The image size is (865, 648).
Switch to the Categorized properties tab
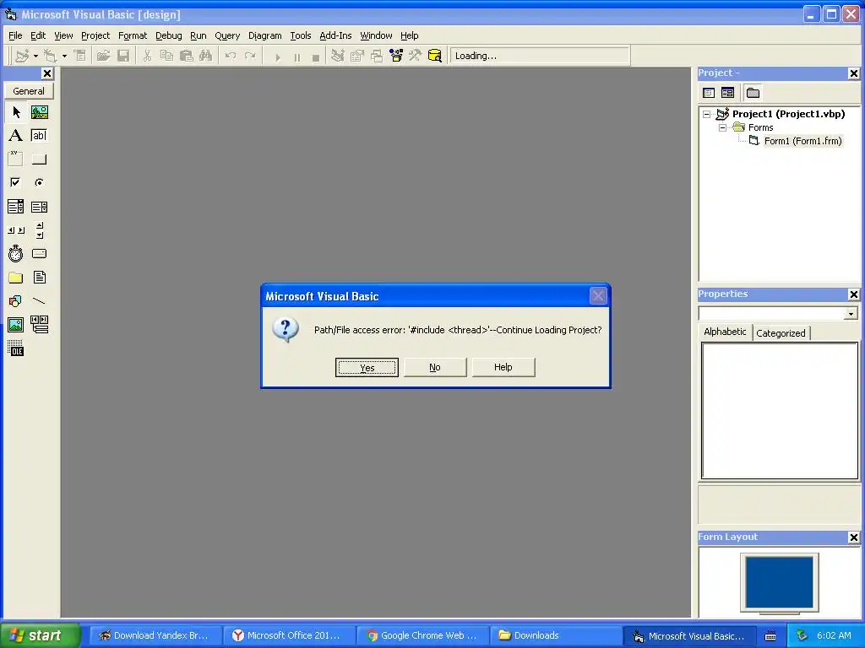tap(781, 332)
